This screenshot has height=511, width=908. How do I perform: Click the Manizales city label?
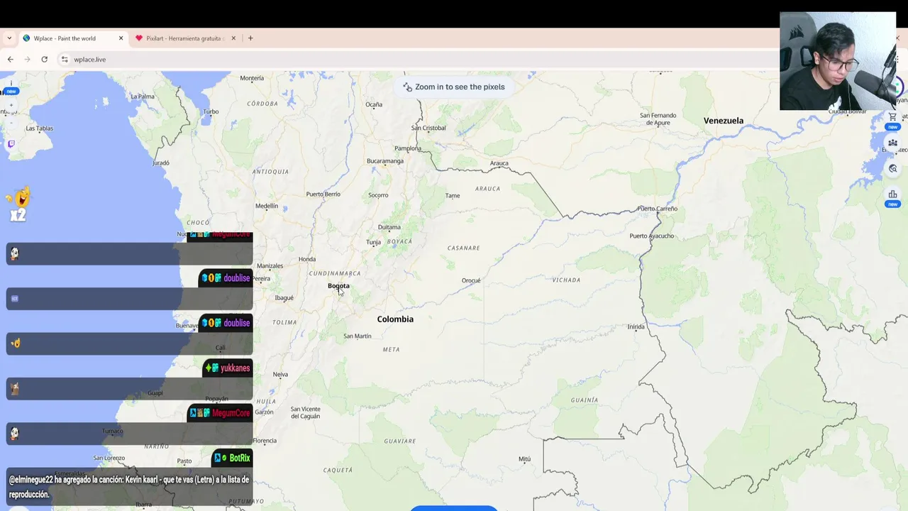[x=270, y=267]
